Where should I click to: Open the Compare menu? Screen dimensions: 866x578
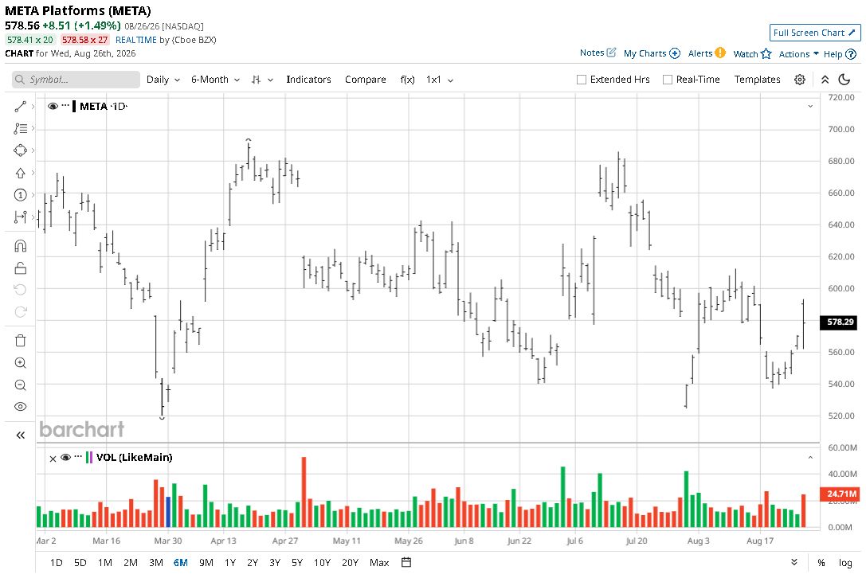coord(365,80)
